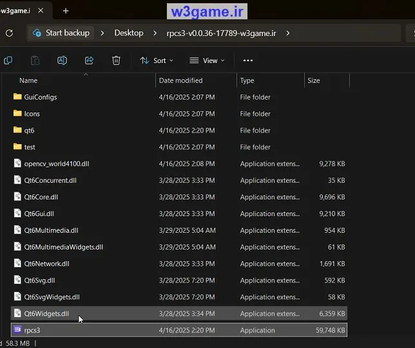Sort by the Type column header
This screenshot has height=348, width=415.
pyautogui.click(x=247, y=80)
